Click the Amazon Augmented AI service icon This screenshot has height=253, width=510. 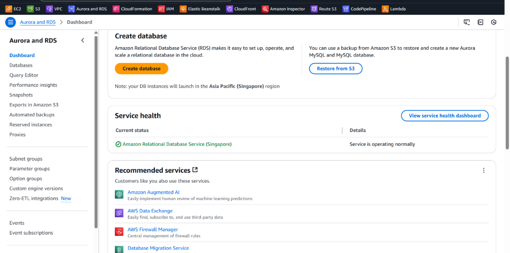(x=119, y=194)
